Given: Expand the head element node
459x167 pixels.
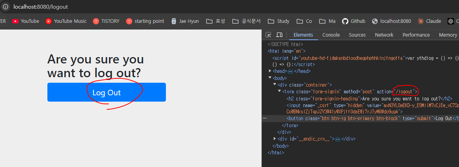Looking at the screenshot, I should click(x=270, y=71).
